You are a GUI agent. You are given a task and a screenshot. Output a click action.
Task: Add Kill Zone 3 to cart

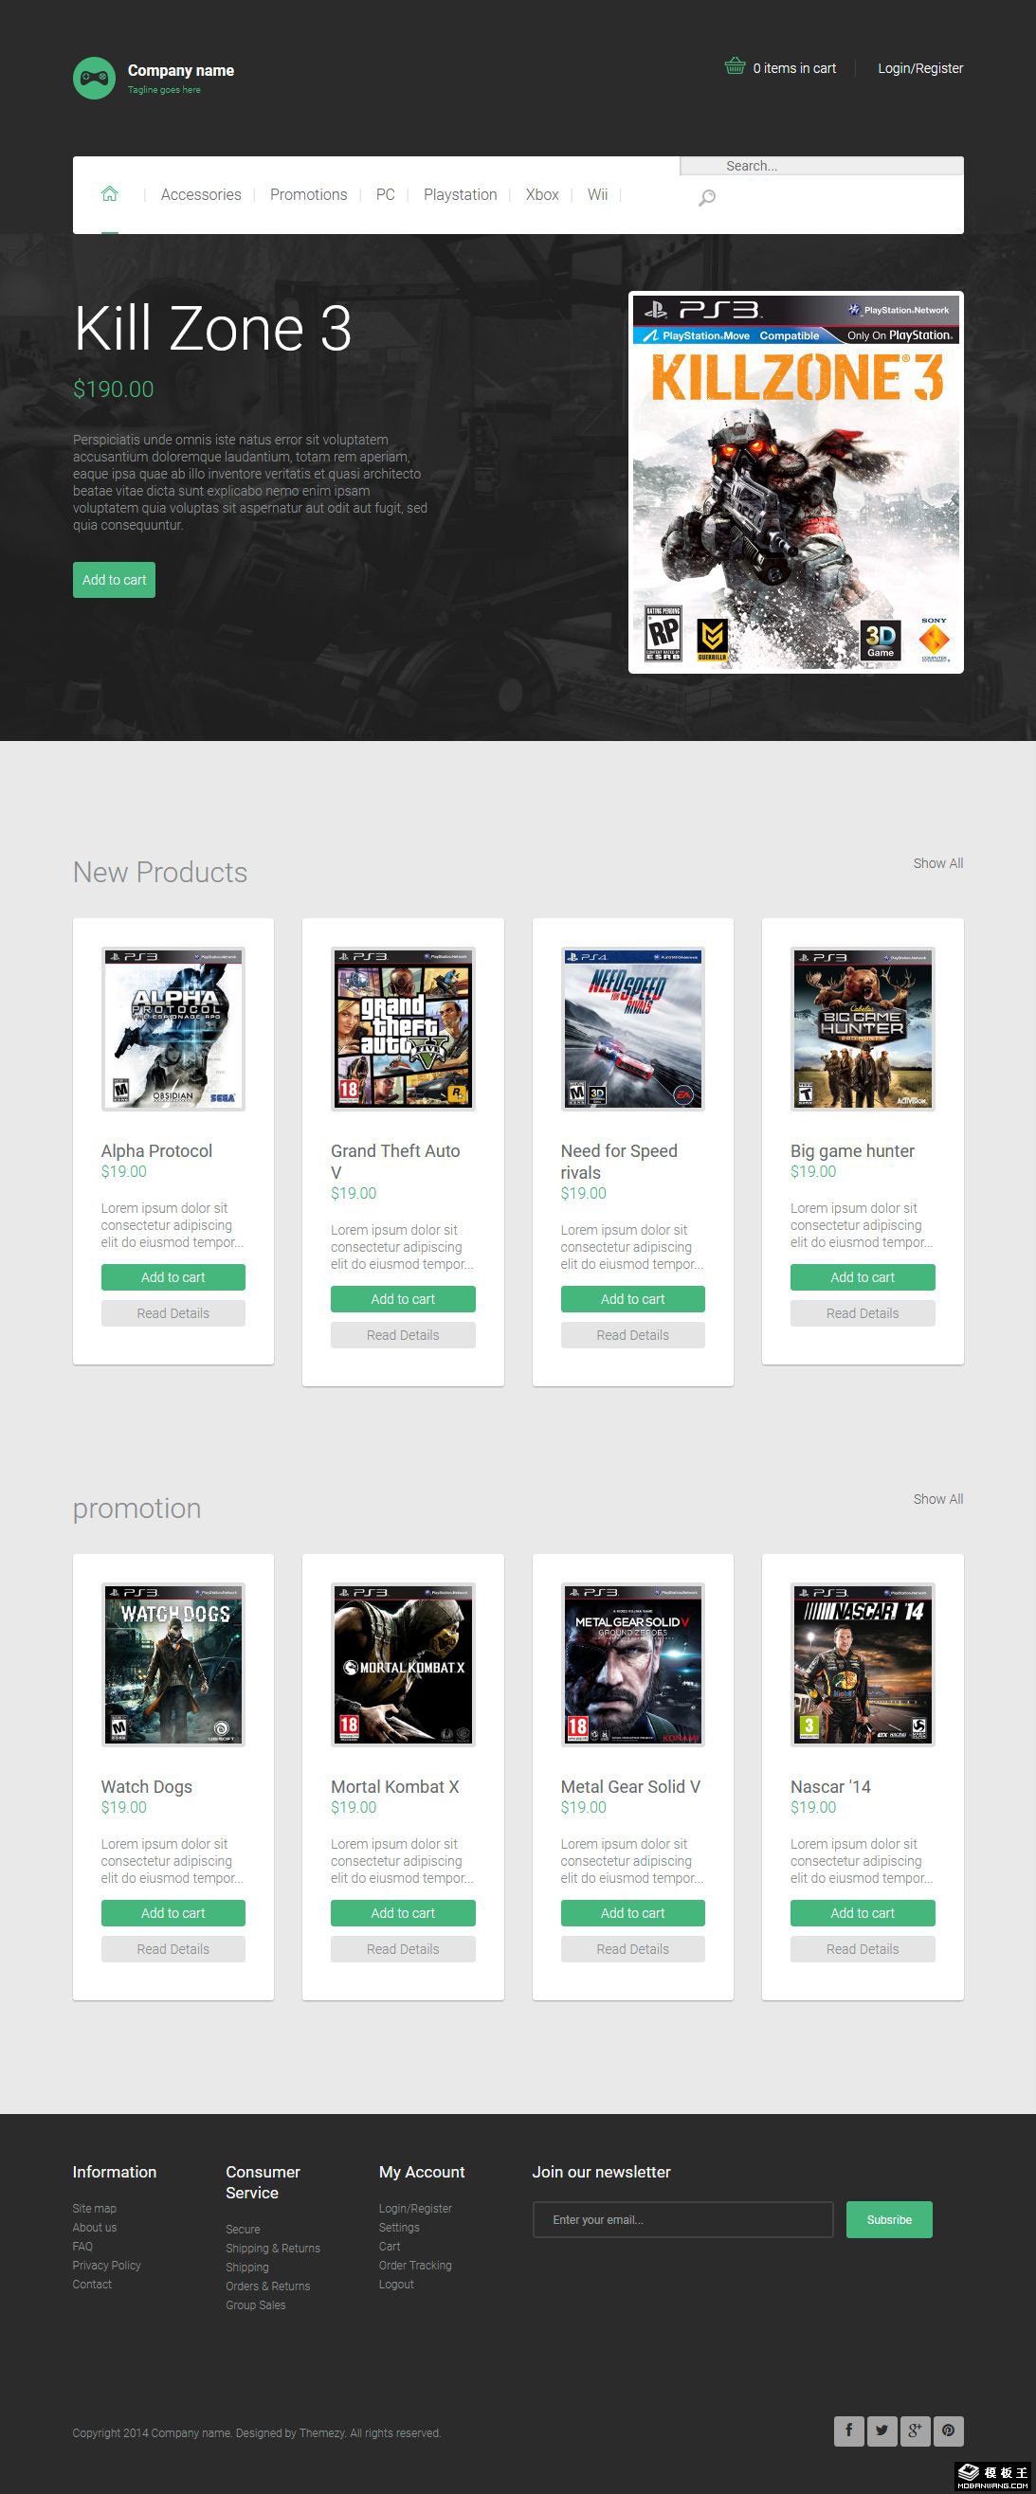(x=115, y=580)
